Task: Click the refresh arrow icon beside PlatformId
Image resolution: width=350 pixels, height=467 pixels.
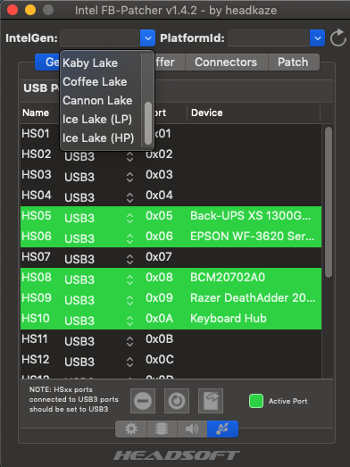Action: [338, 38]
